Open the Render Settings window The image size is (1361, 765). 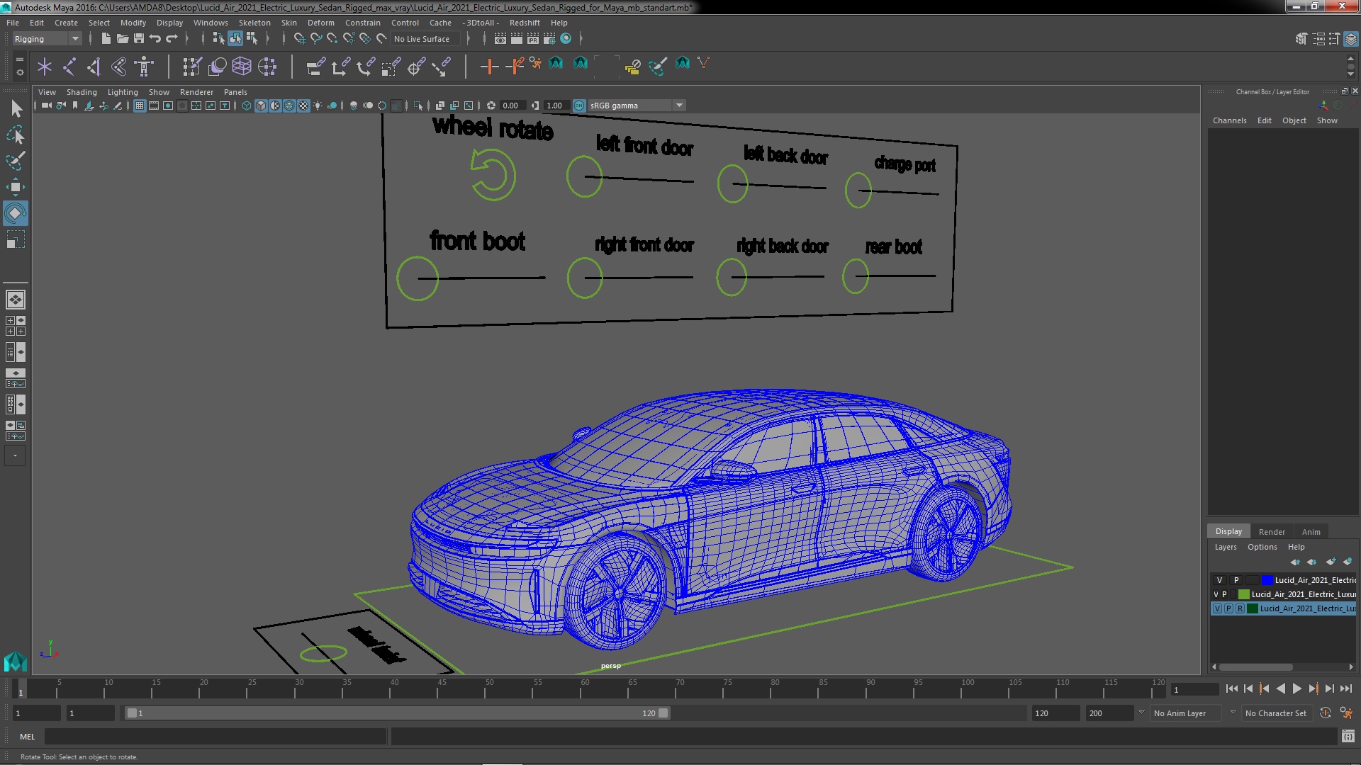[x=549, y=39]
